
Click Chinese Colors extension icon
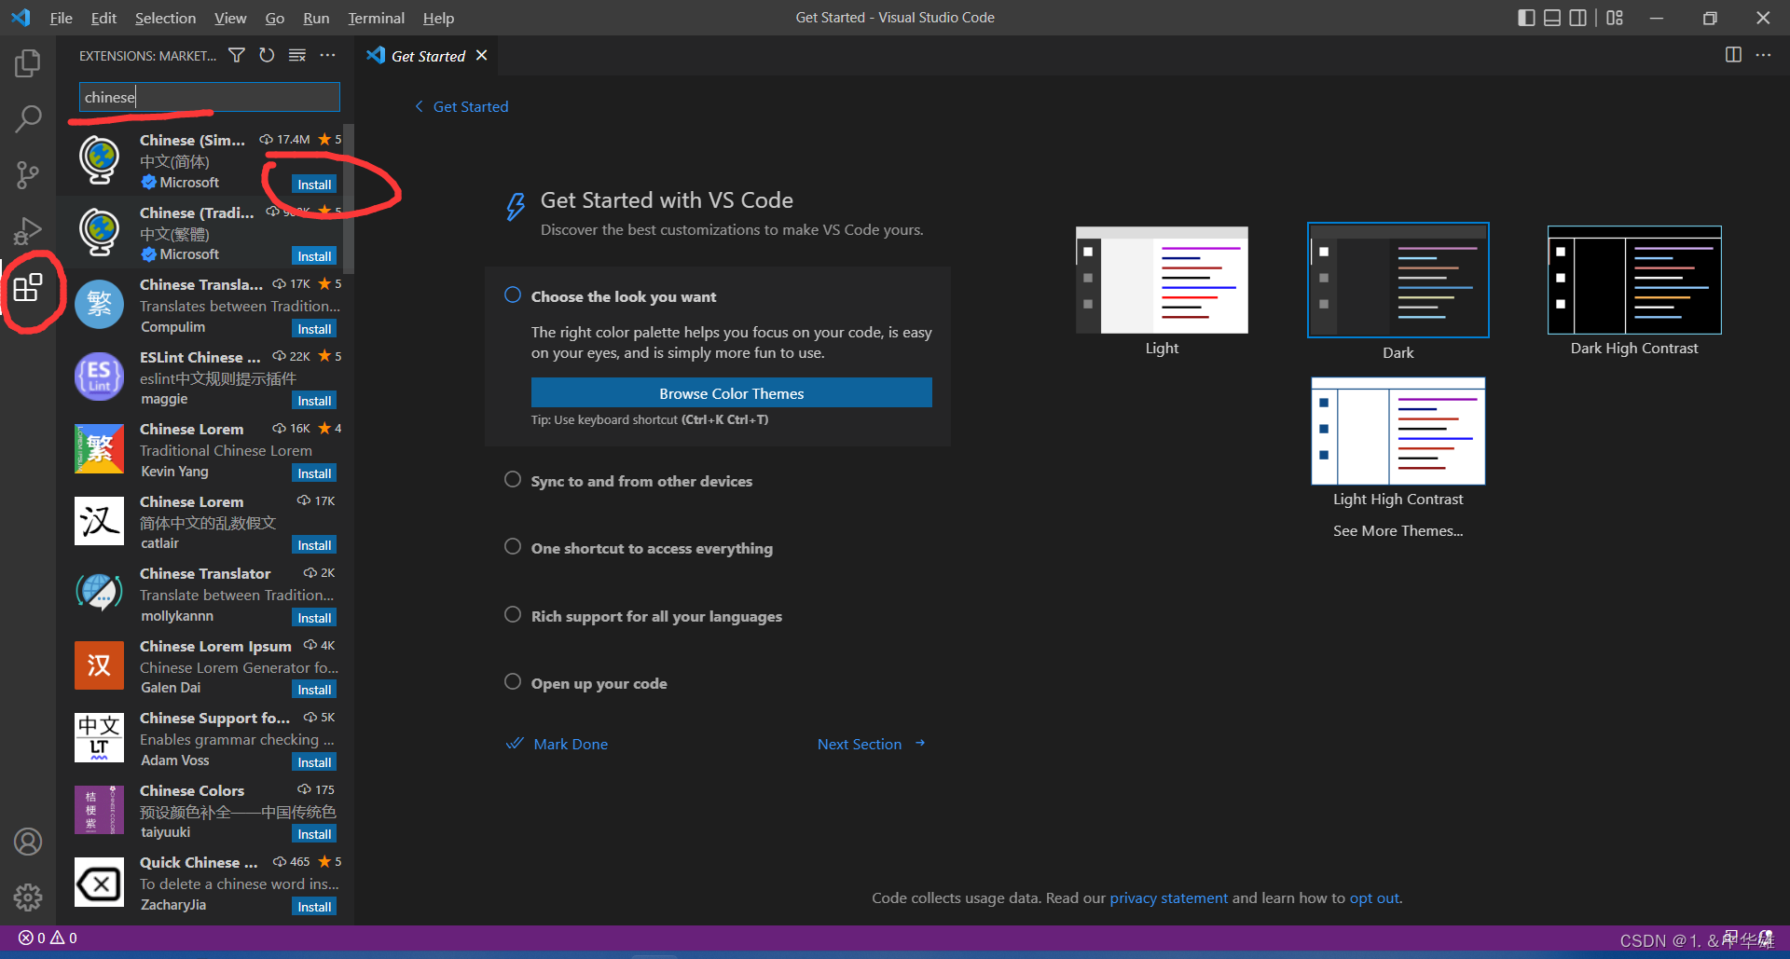(x=99, y=810)
